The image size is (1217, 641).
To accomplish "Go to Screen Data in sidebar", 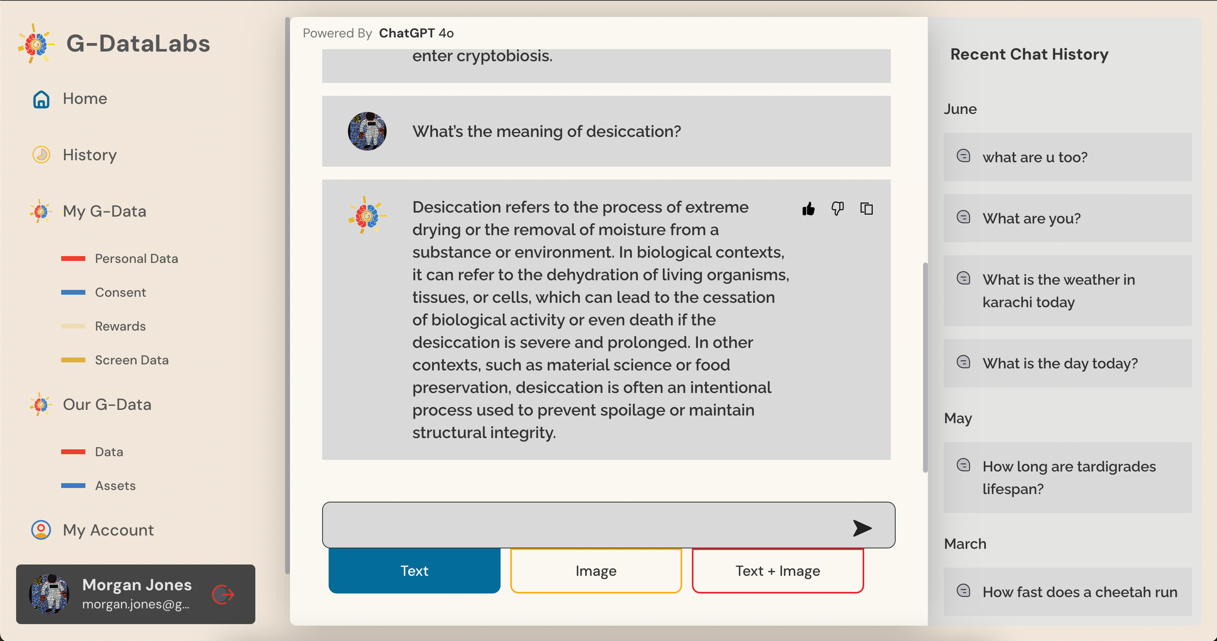I will (x=132, y=360).
